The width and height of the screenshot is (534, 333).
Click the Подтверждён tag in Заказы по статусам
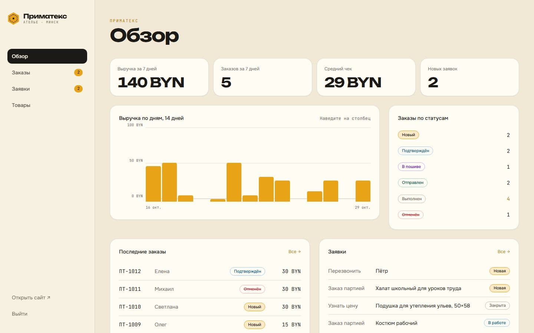pyautogui.click(x=415, y=151)
